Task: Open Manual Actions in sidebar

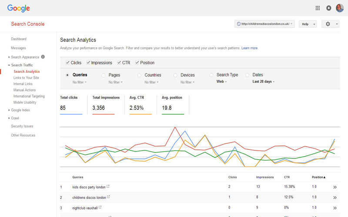Action: [24, 90]
